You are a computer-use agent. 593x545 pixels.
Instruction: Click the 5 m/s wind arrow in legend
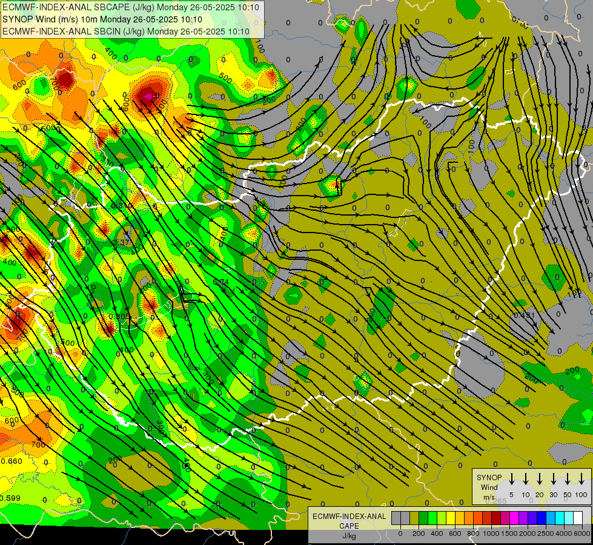[511, 479]
